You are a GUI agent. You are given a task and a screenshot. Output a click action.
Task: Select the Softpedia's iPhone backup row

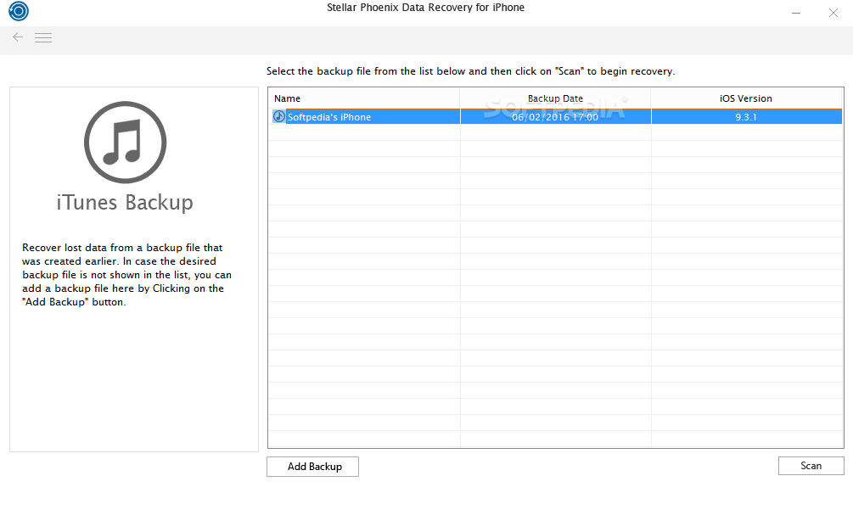(557, 116)
